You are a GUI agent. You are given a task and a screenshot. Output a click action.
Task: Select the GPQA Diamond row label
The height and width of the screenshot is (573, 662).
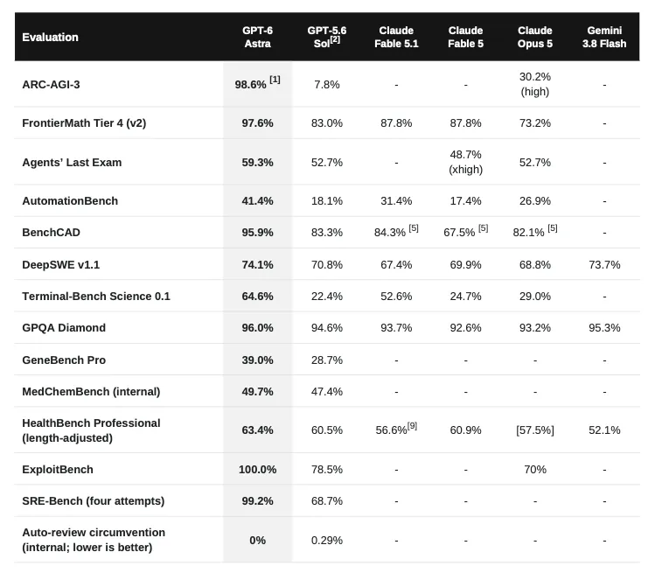[x=64, y=328]
